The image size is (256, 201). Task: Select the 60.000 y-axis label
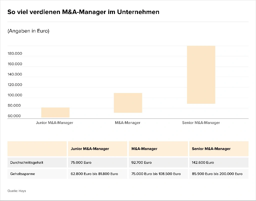[x=14, y=116]
